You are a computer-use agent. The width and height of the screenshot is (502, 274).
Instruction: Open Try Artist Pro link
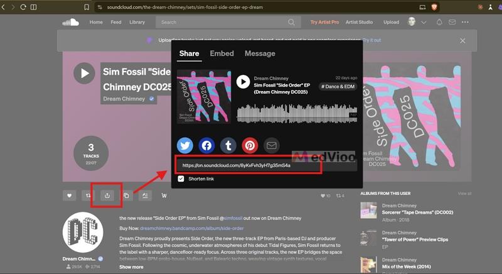click(x=324, y=22)
